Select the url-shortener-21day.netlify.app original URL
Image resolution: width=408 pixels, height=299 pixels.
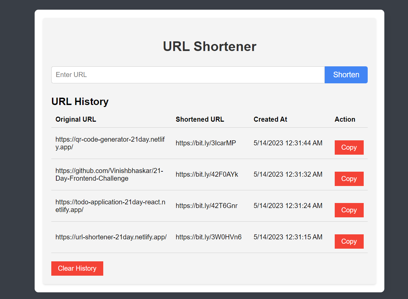[111, 237]
